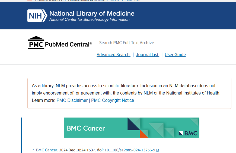Click National Center for Biotechnology Information text

coord(89,19)
